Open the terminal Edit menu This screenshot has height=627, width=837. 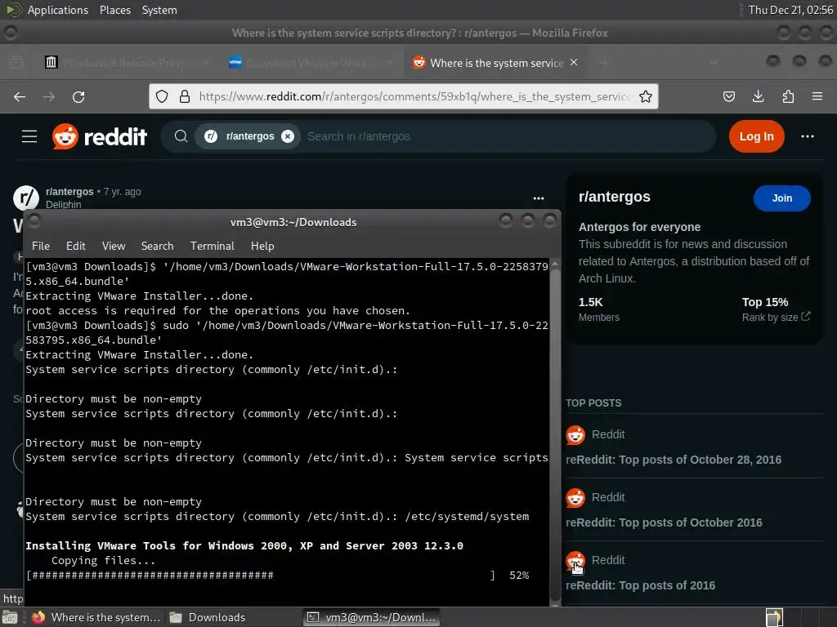[76, 246]
